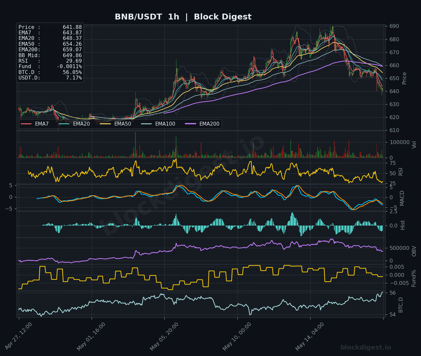421x356 pixels.
Task: Click the red EMA7 legend entry
Action: point(35,124)
